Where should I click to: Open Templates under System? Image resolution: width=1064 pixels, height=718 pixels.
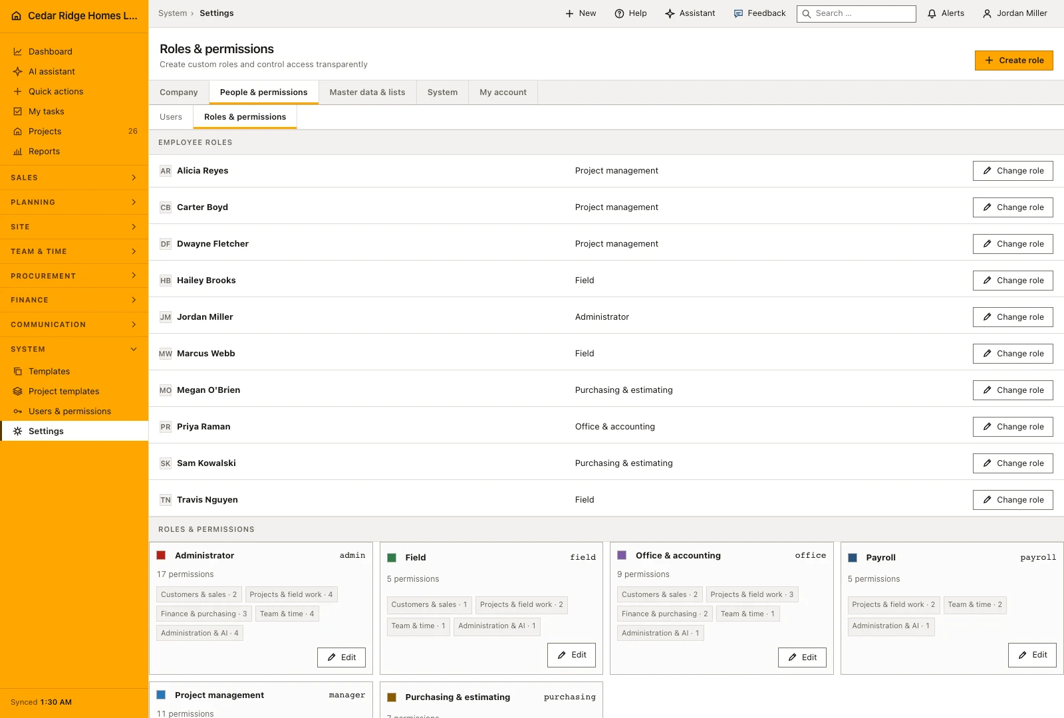[x=74, y=371]
